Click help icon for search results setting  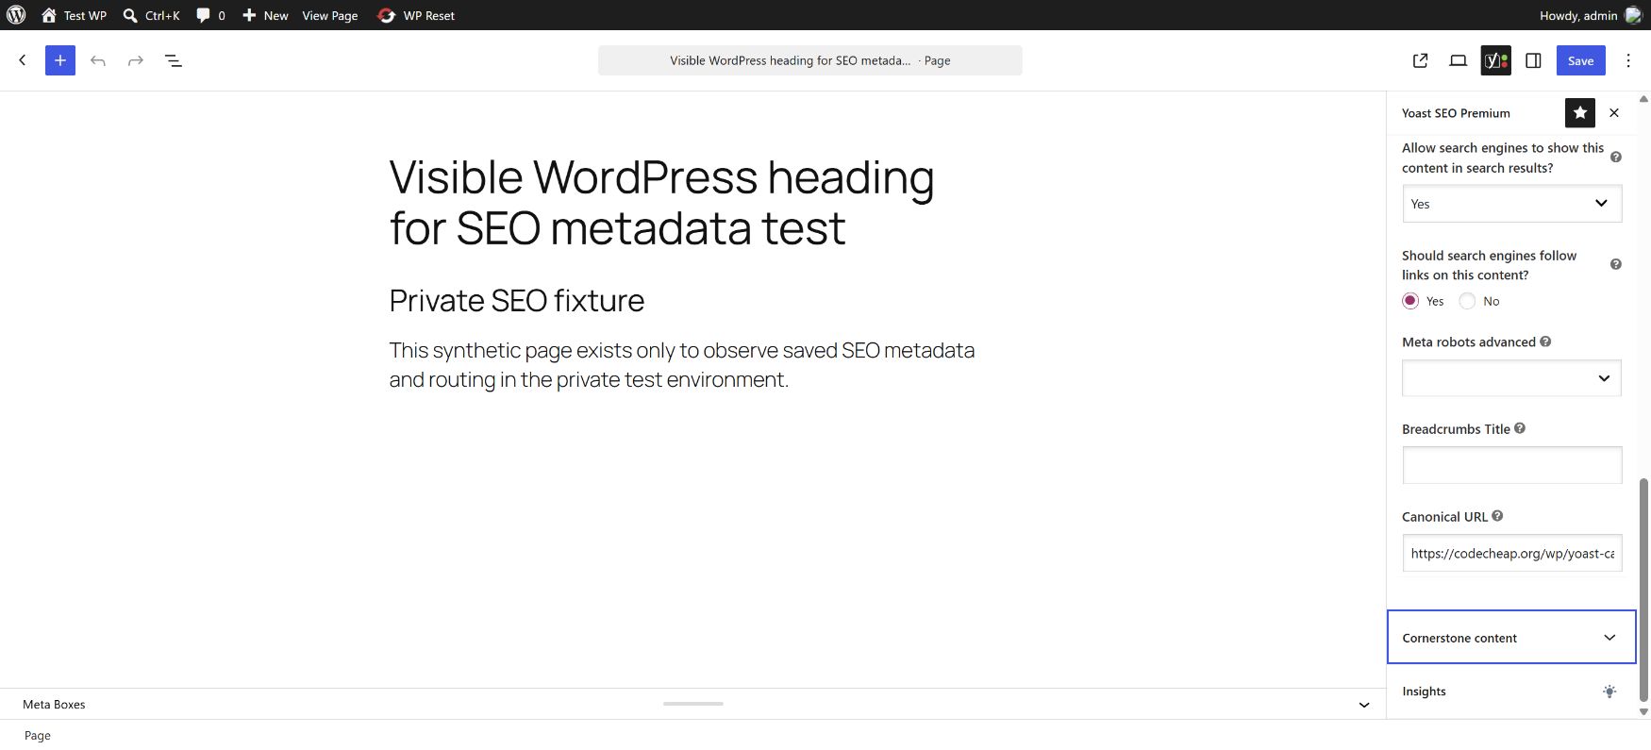tap(1616, 158)
